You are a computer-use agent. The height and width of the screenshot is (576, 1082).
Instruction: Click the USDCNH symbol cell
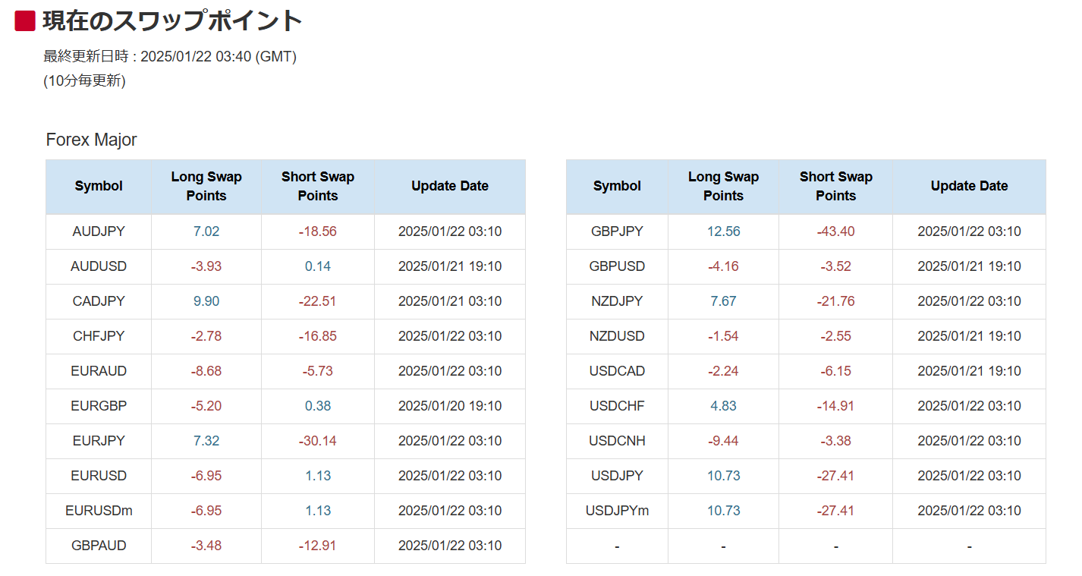[x=617, y=441]
